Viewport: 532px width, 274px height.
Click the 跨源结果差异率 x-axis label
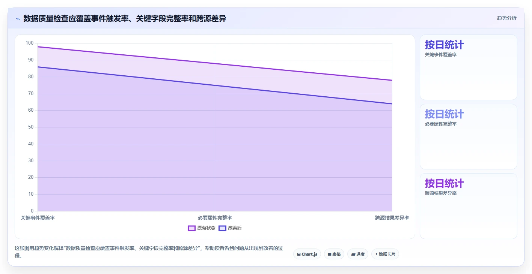point(392,218)
